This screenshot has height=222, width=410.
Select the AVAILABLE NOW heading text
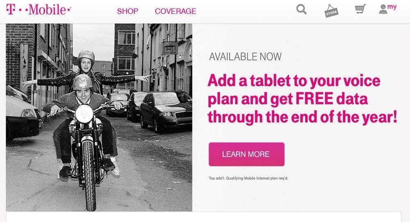coord(245,57)
